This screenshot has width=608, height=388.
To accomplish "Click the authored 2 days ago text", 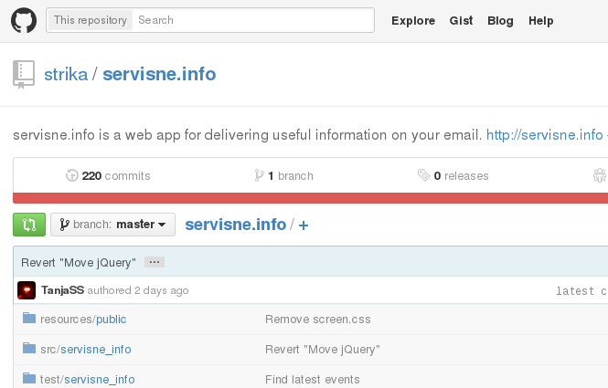I will click(x=138, y=290).
